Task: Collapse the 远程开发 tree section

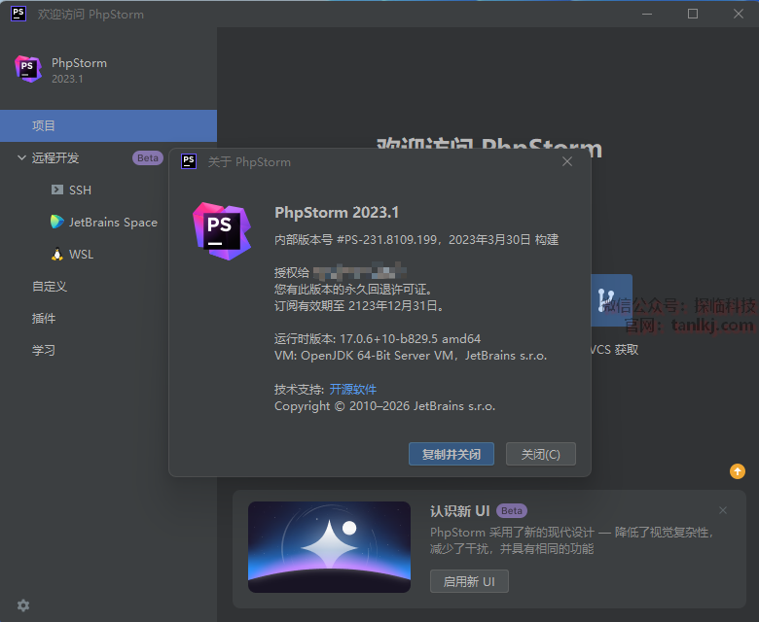Action: (x=21, y=157)
